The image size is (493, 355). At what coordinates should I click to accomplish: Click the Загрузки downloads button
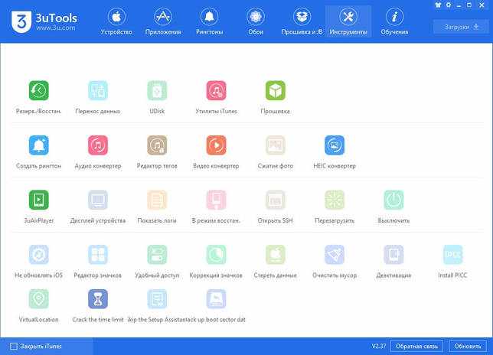(x=461, y=27)
